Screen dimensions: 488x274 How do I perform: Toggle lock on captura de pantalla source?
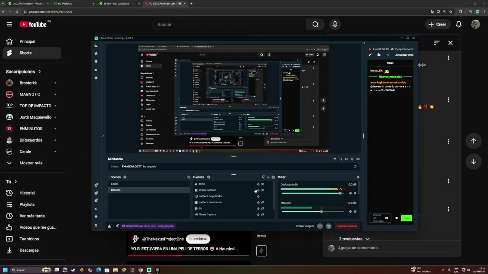pos(258,196)
